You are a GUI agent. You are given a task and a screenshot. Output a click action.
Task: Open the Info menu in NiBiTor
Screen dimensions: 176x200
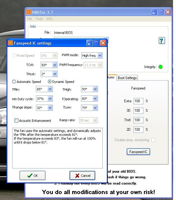point(49,19)
